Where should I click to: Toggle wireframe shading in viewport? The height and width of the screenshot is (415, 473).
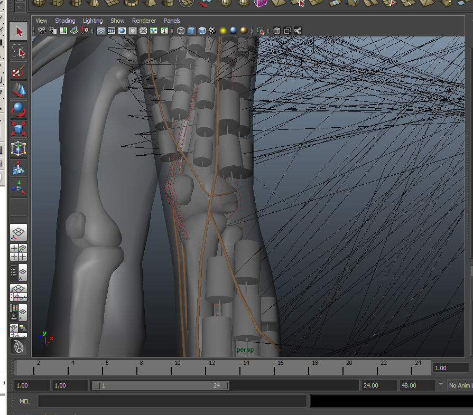pos(181,31)
